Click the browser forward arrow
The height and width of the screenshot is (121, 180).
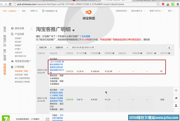coord(6,4)
